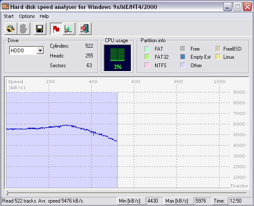Click the application icon in title bar
This screenshot has height=206, width=254.
click(6, 7)
